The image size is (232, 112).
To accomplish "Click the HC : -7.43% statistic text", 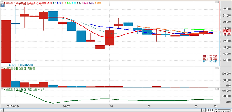I will pyautogui.click(x=210, y=61).
